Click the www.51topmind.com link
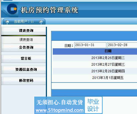Screen dimensions: 137x114 pyautogui.click(x=60, y=110)
